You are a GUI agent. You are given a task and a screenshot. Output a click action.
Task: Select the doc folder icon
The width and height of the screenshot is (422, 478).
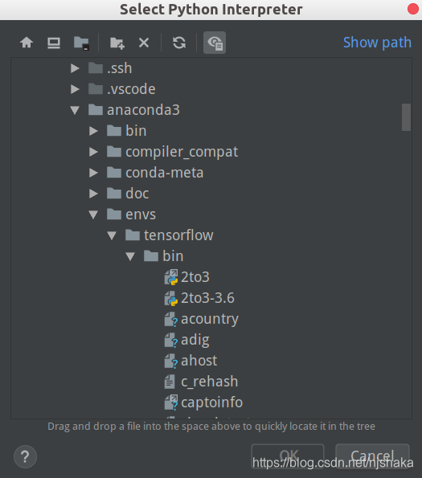(x=114, y=194)
